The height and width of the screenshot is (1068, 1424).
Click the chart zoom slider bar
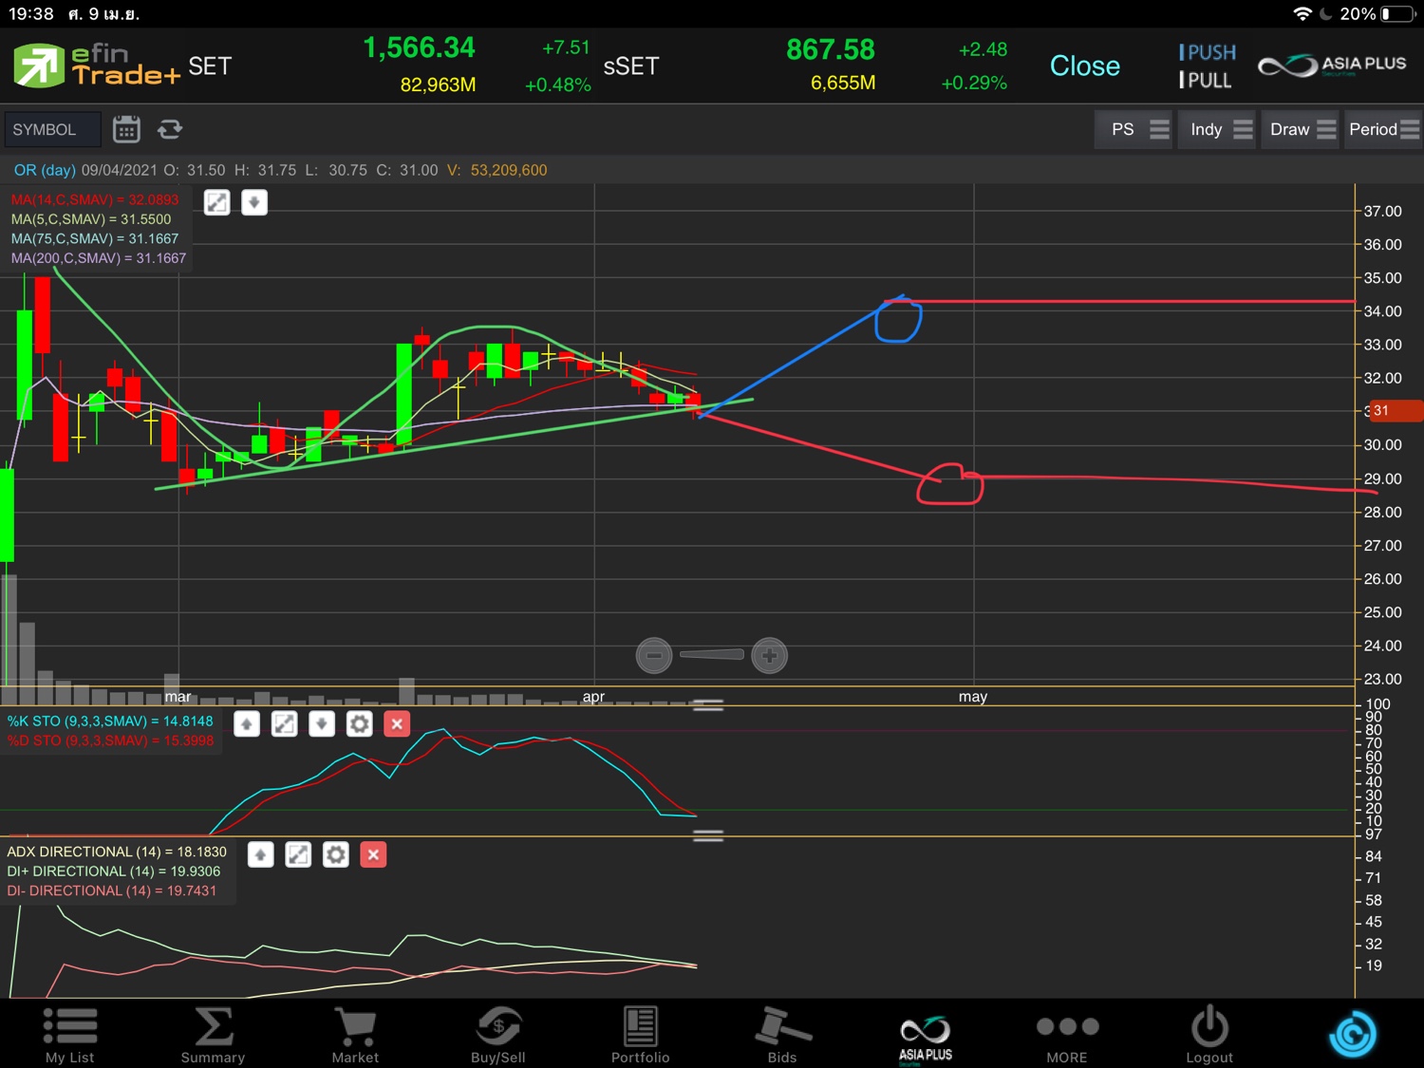[712, 654]
